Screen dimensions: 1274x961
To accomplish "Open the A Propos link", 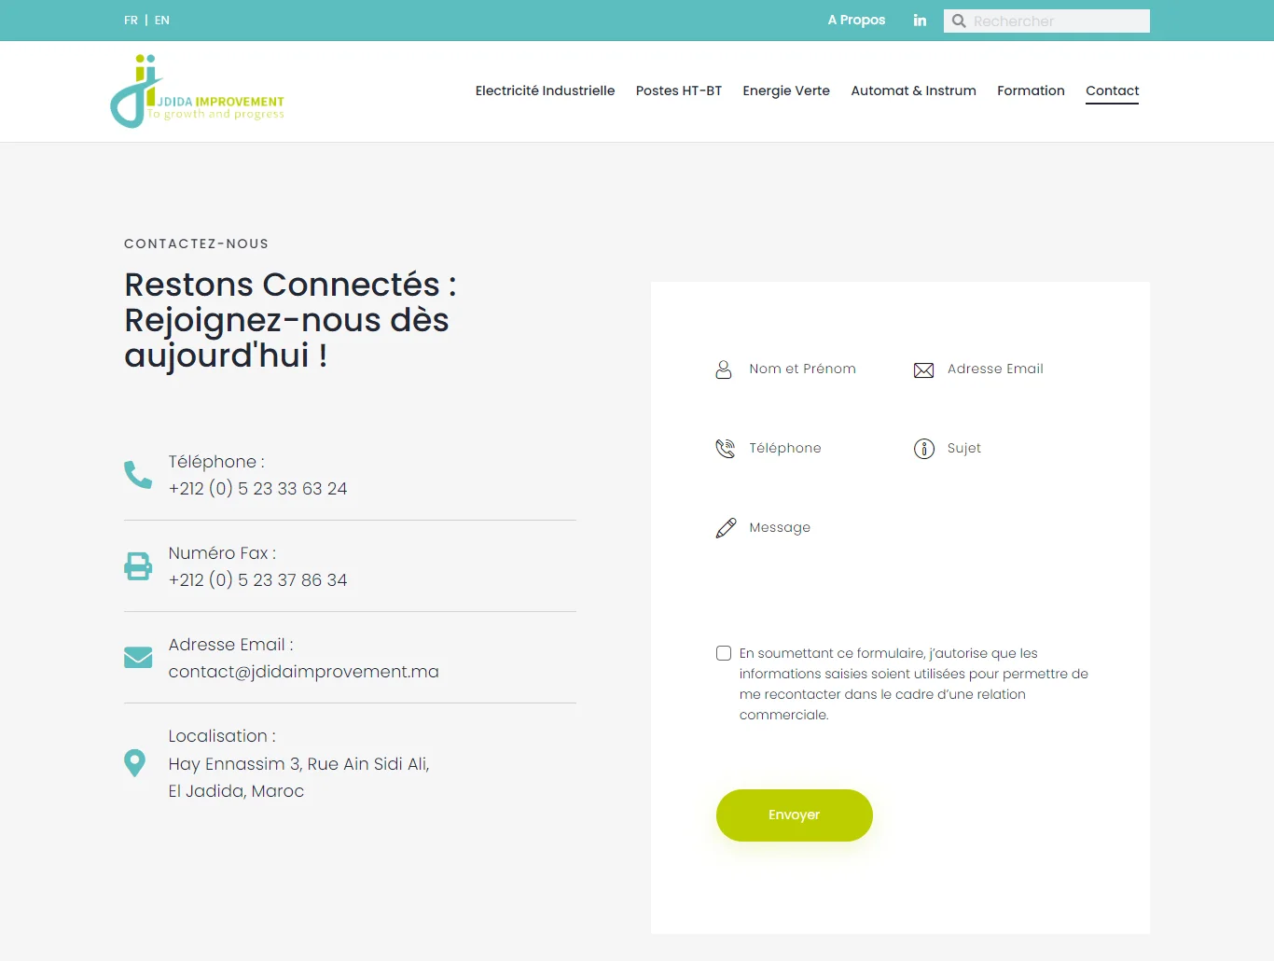I will pos(856,21).
